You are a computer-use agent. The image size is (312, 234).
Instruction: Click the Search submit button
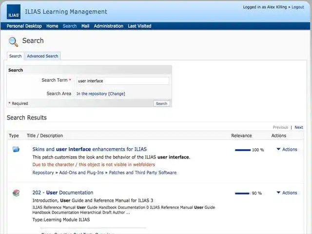click(161, 103)
